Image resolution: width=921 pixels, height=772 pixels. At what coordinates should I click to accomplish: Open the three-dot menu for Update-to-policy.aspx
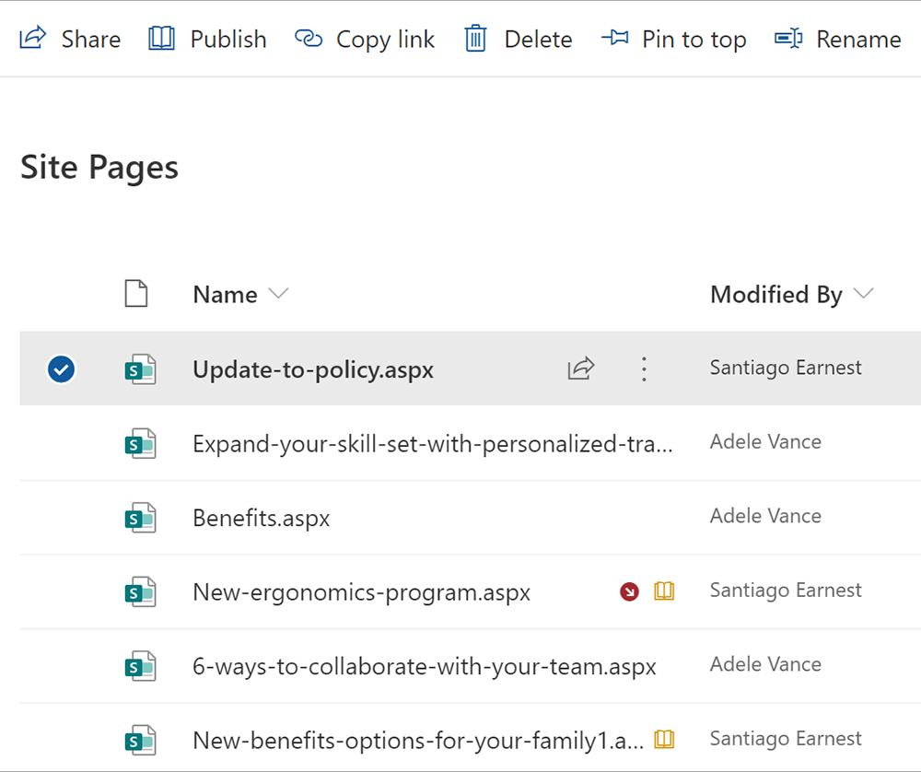(x=644, y=369)
